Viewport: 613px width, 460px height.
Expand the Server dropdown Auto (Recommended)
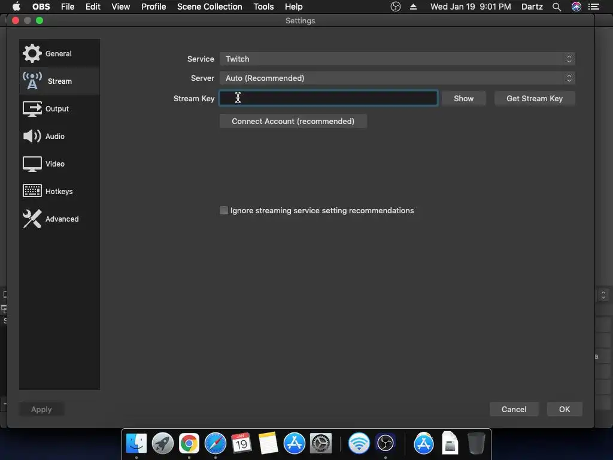[x=397, y=78]
